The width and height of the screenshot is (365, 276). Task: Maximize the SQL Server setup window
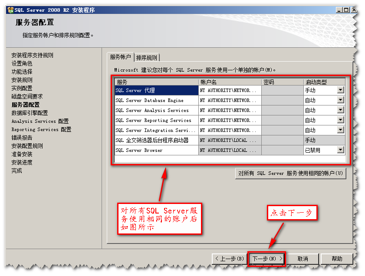coord(346,10)
